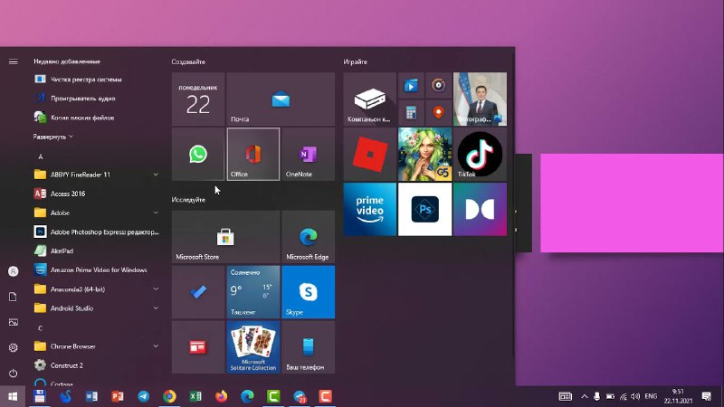Open Чистка реестра системы entry
The width and height of the screenshot is (724, 407).
96,80
